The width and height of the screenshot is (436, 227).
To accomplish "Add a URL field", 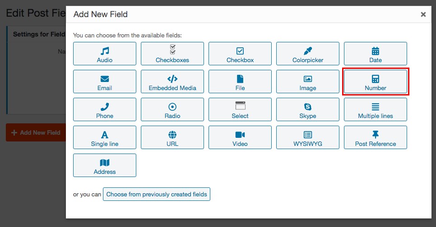I will (x=172, y=137).
